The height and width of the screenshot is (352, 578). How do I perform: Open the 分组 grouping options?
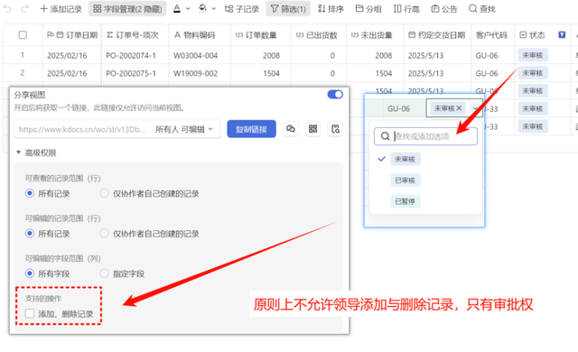[x=368, y=8]
